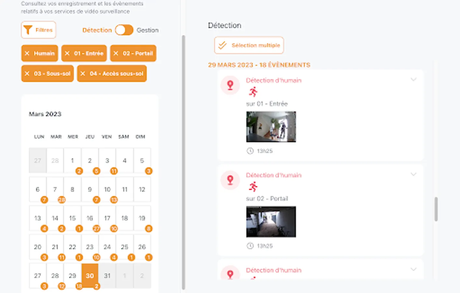Select March 23 in the calendar
This screenshot has height=293, width=460.
(x=90, y=247)
